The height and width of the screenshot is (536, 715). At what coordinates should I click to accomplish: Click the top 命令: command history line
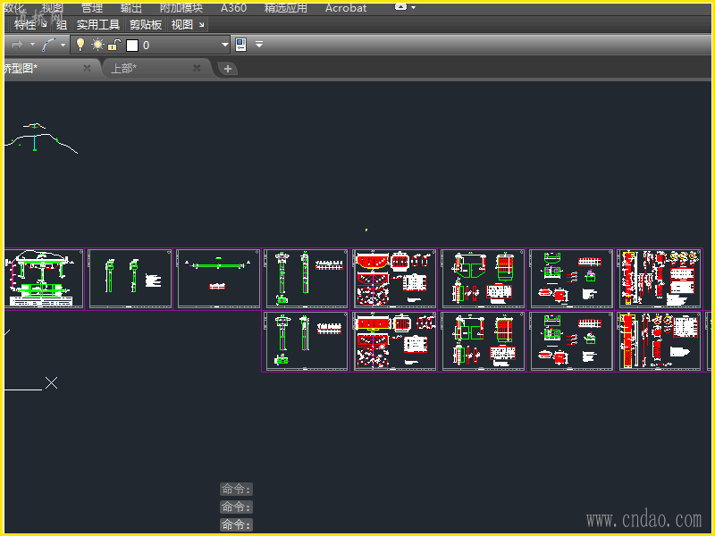pyautogui.click(x=236, y=489)
